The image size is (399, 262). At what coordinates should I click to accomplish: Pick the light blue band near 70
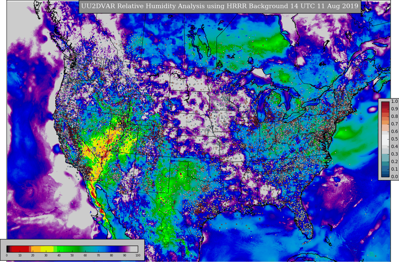[x=98, y=249]
